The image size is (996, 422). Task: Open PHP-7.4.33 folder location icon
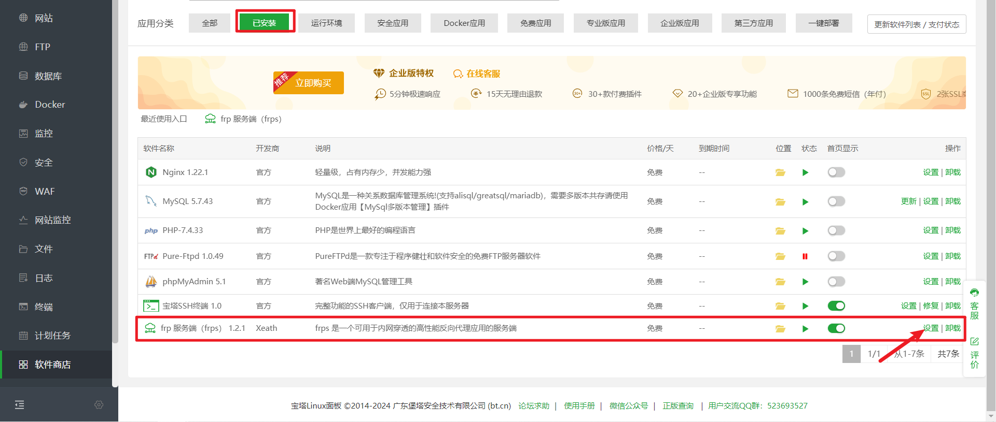(780, 230)
